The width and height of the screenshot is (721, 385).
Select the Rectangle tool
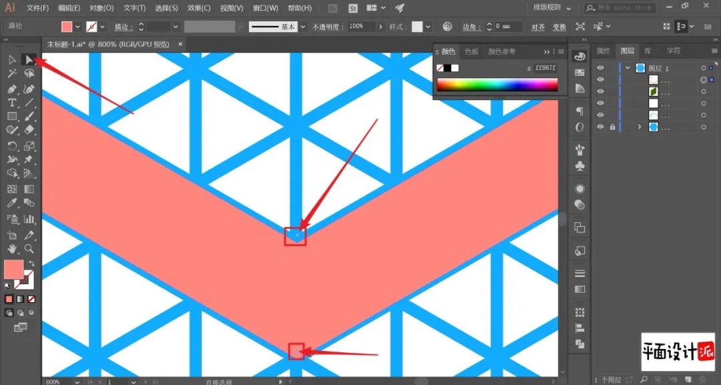(12, 117)
